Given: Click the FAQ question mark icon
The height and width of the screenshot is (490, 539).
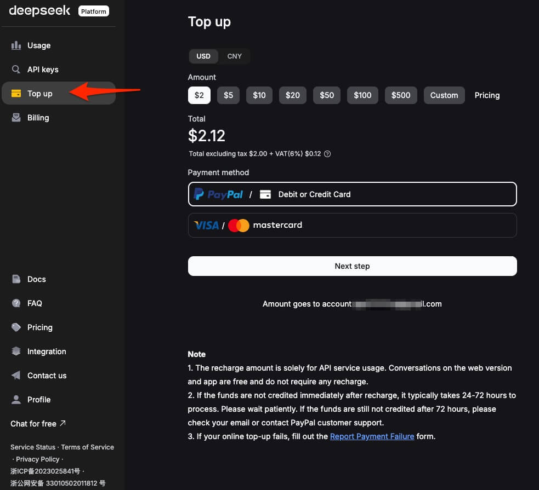Looking at the screenshot, I should click(16, 303).
